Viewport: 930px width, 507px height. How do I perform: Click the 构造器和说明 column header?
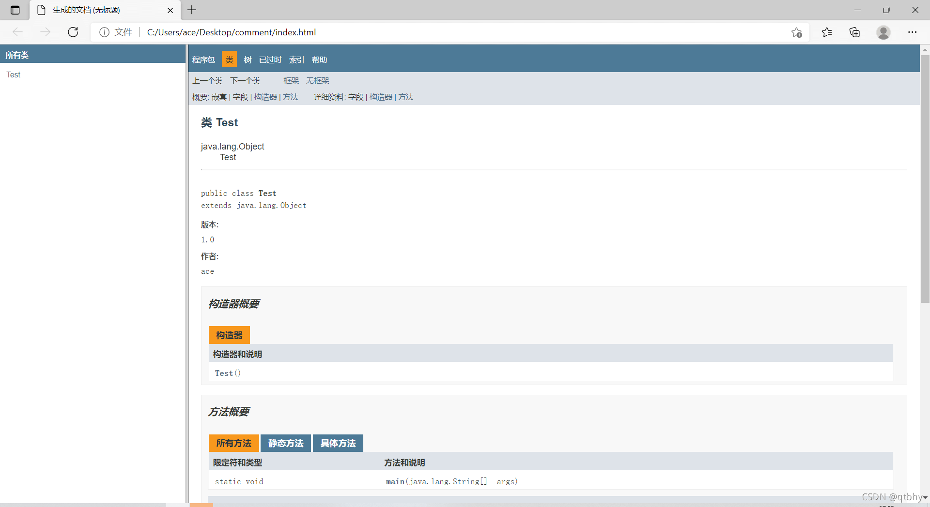click(x=237, y=354)
